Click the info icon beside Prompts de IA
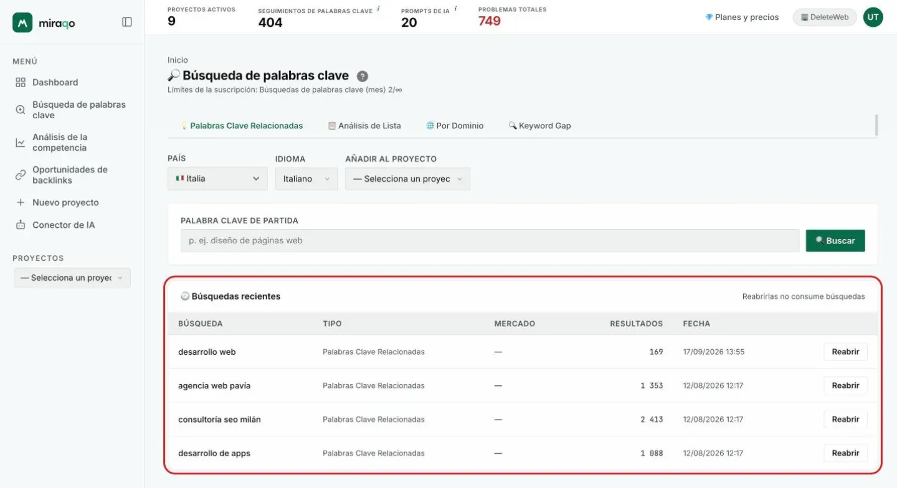 pyautogui.click(x=455, y=9)
